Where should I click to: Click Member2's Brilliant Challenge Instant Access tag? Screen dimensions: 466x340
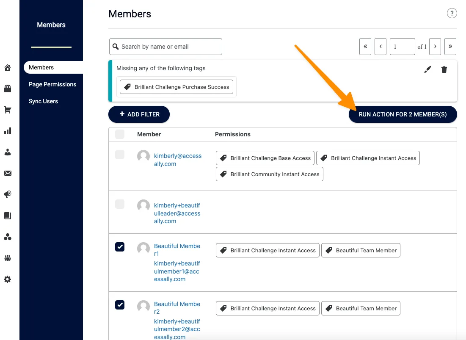coord(268,309)
